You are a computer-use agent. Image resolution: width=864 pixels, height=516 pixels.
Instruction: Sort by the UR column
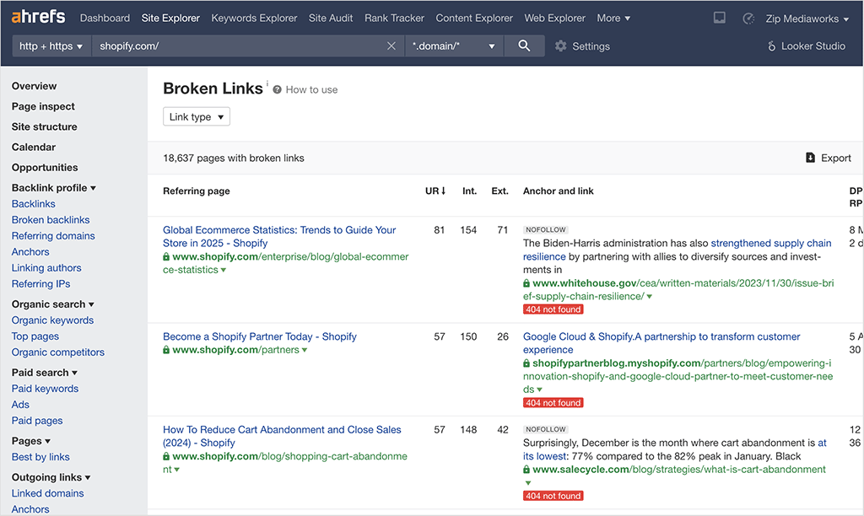coord(435,191)
